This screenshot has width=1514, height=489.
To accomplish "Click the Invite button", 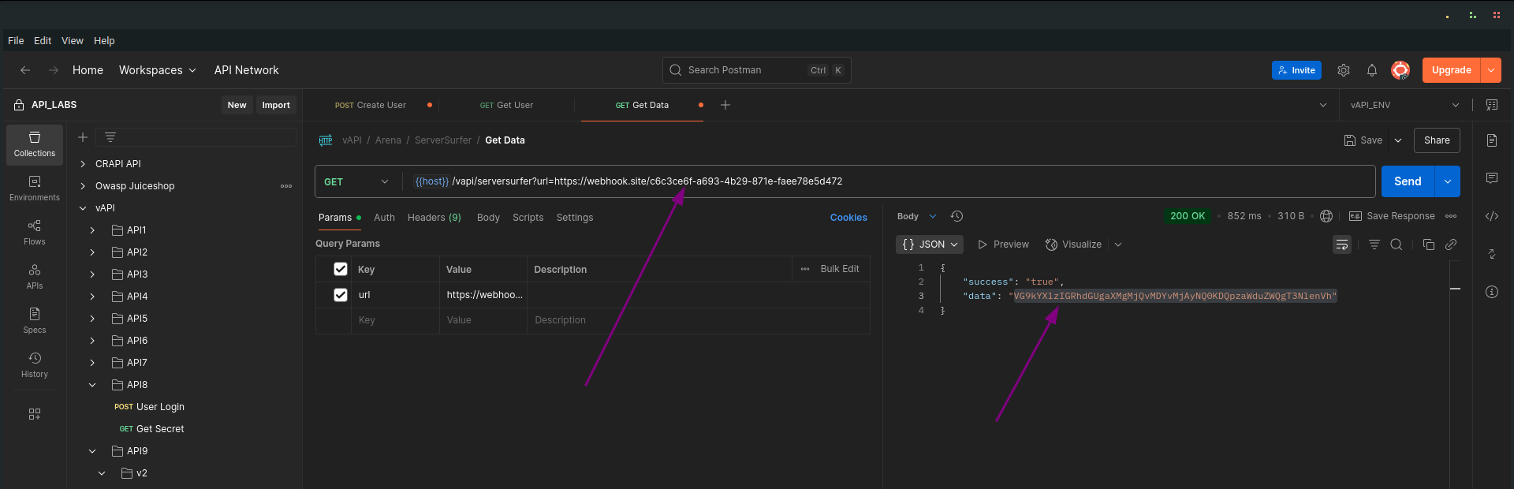I will point(1296,70).
